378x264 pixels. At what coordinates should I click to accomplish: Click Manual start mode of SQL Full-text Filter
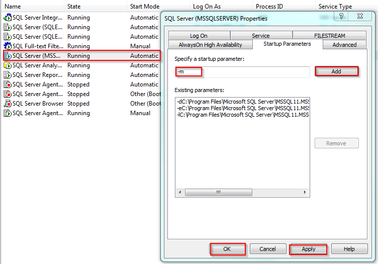tap(140, 46)
